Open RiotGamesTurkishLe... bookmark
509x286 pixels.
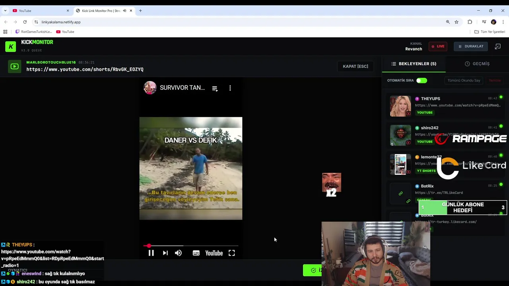tap(34, 32)
